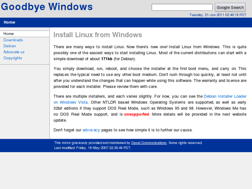The width and height of the screenshot is (252, 189).
Task: Focus the Google search text field
Action: pos(182,7)
